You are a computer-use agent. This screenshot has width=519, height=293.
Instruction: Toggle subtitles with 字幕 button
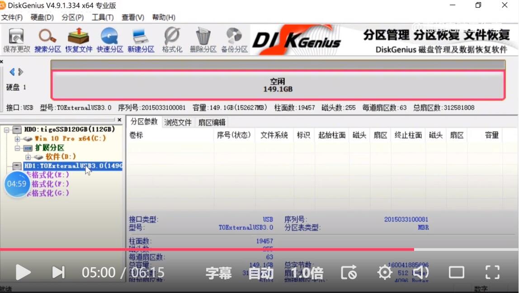pyautogui.click(x=218, y=273)
